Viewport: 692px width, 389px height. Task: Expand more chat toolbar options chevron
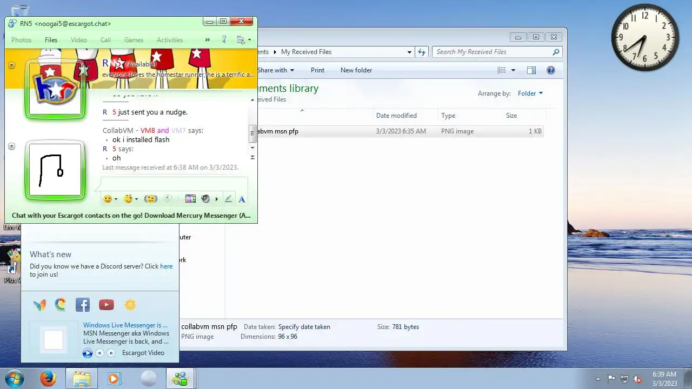point(207,39)
